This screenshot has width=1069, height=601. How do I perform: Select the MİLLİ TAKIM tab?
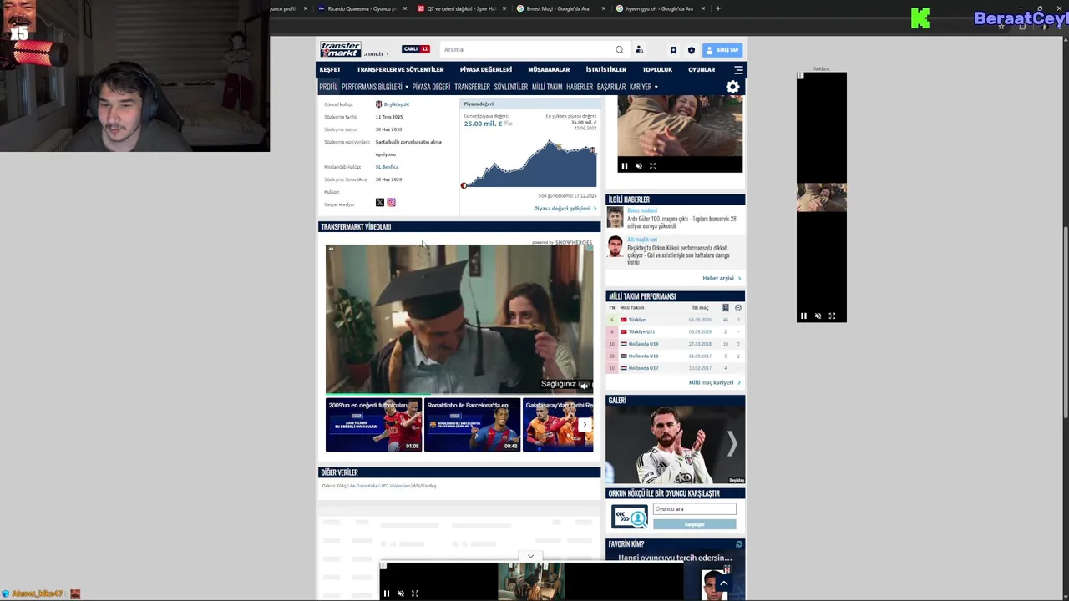pyautogui.click(x=547, y=87)
